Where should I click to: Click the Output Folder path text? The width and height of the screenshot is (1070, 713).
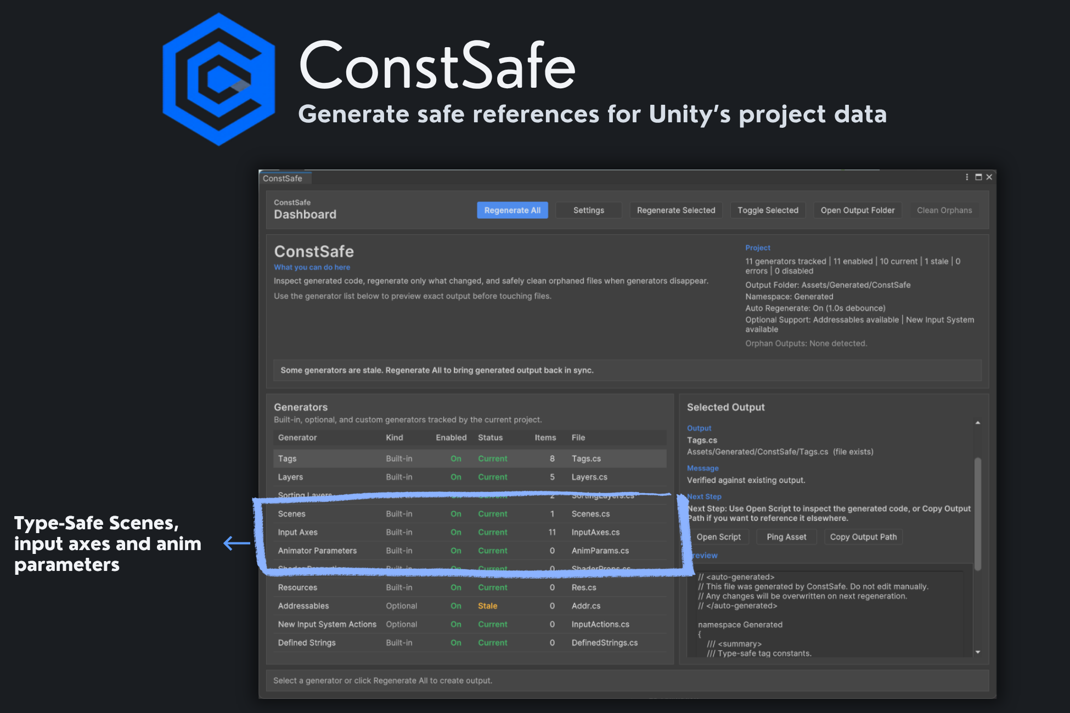(x=827, y=285)
